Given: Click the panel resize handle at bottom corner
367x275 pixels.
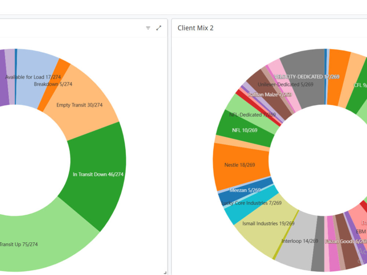Looking at the screenshot, I should (x=165, y=272).
